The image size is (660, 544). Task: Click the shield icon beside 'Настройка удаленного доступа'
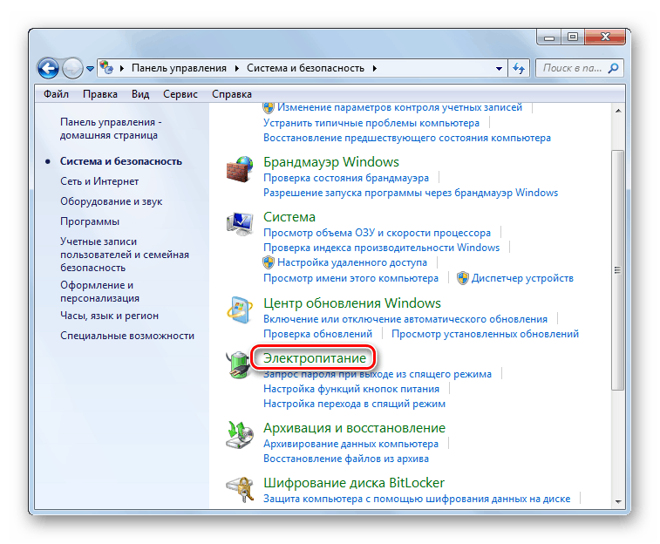[x=269, y=262]
